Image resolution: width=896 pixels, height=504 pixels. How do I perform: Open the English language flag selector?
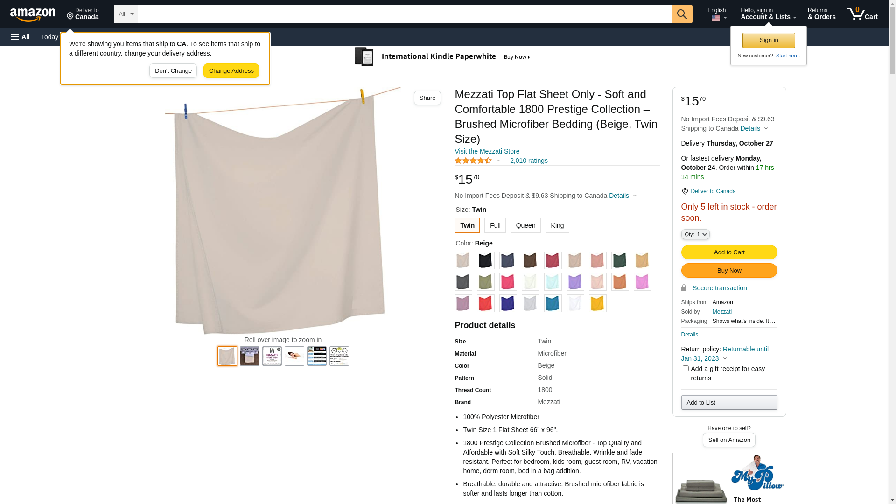(x=718, y=14)
